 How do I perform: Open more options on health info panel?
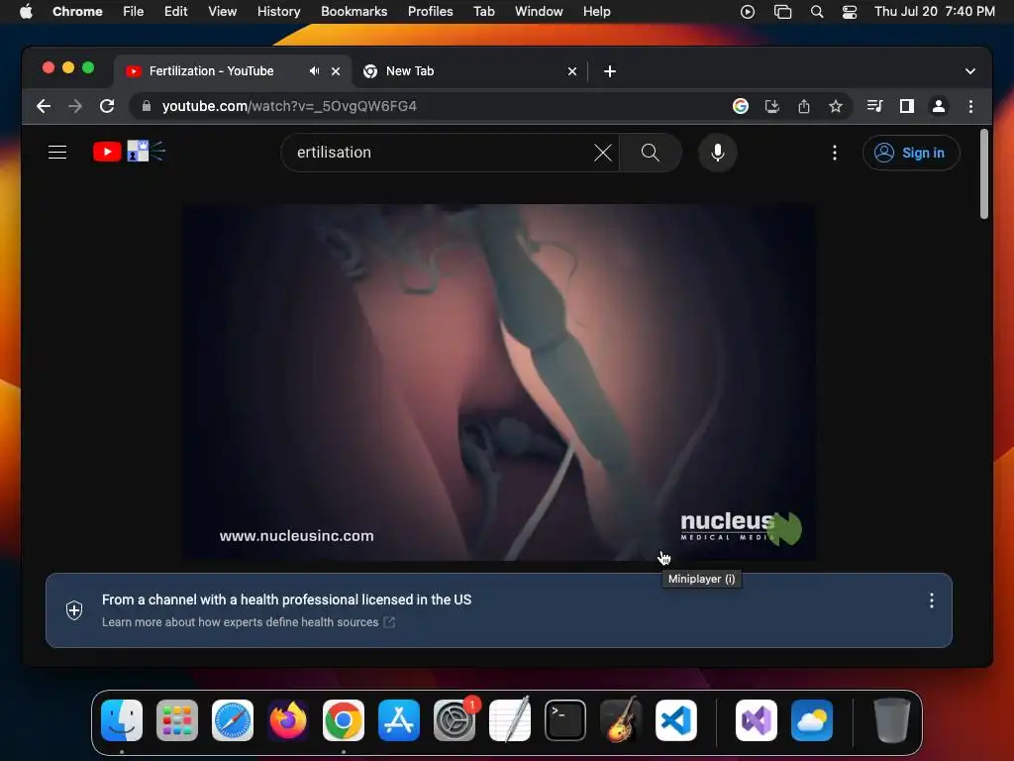[x=931, y=600]
